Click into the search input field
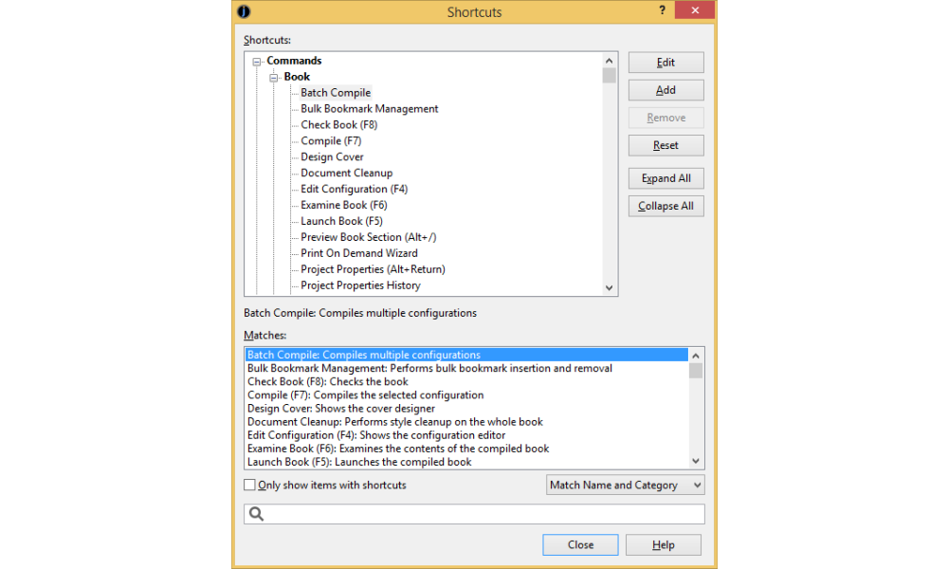948x569 pixels. click(483, 514)
